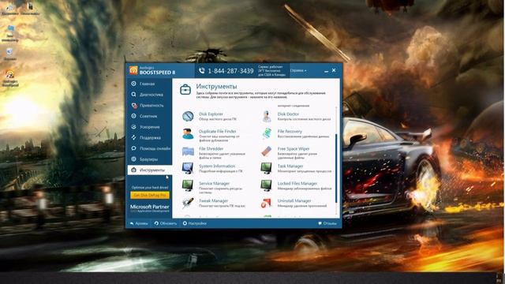The image size is (505, 284).
Task: Click the Service Manager monitor icon
Action: coord(188,185)
